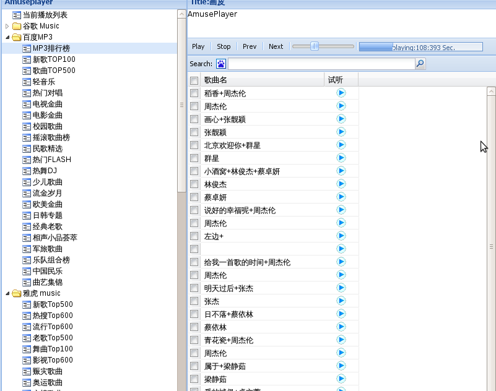Select 热门对唱 in the tree
The image size is (496, 391).
(48, 93)
